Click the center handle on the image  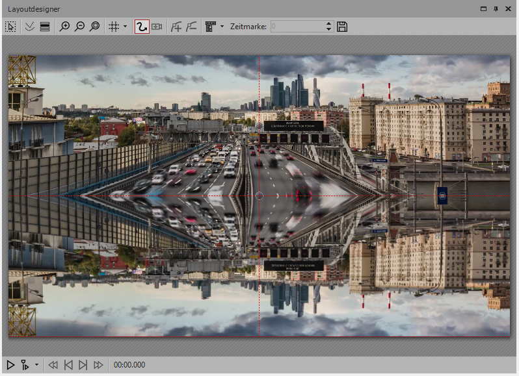(x=259, y=195)
